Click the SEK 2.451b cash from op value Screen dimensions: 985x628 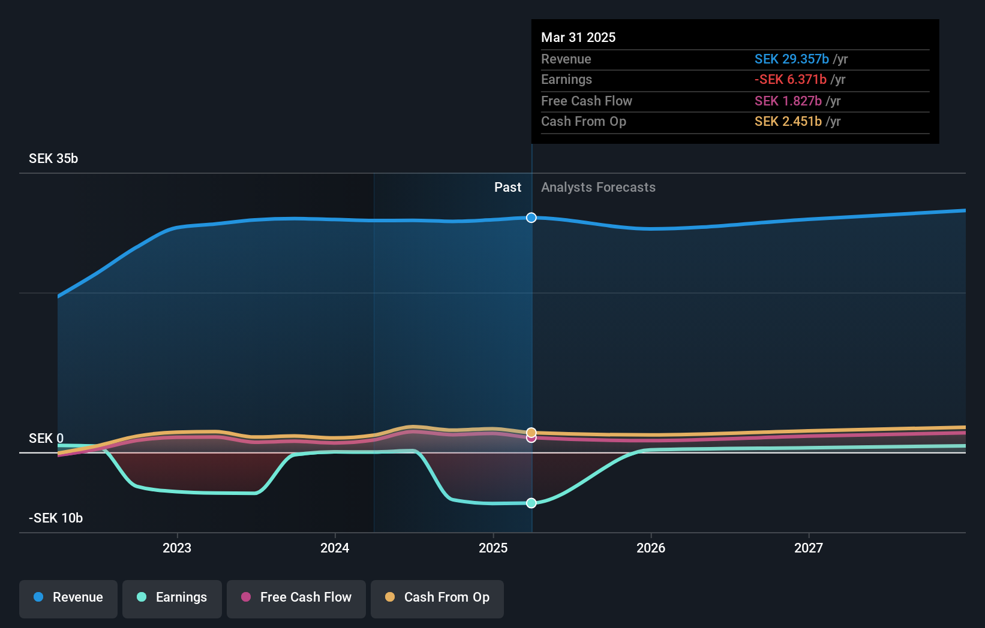pyautogui.click(x=788, y=121)
